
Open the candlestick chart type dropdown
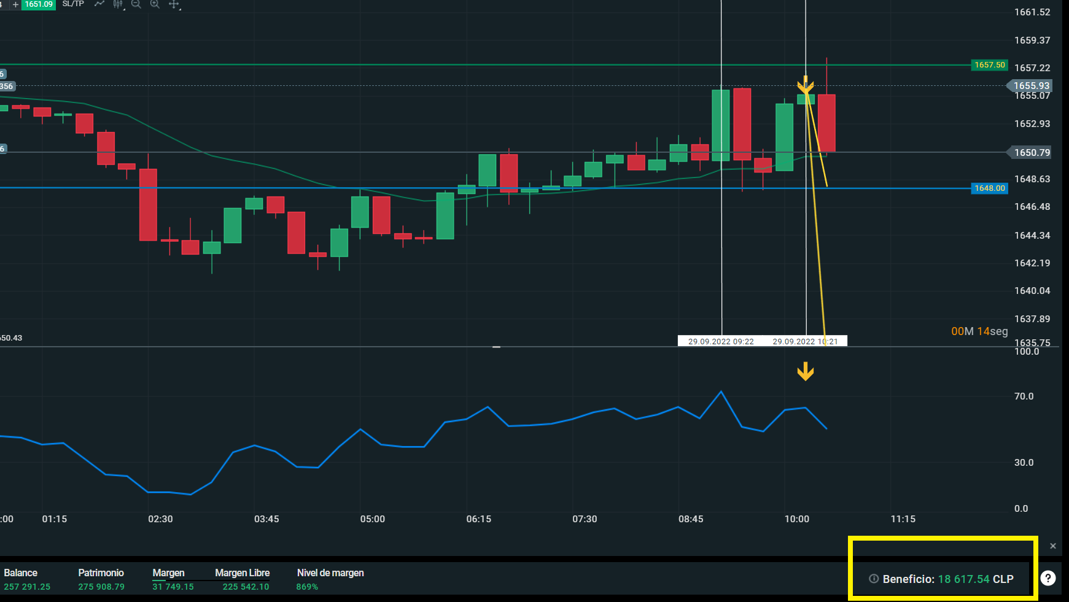(119, 4)
